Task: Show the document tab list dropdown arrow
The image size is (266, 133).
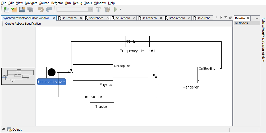Action: coord(226,17)
